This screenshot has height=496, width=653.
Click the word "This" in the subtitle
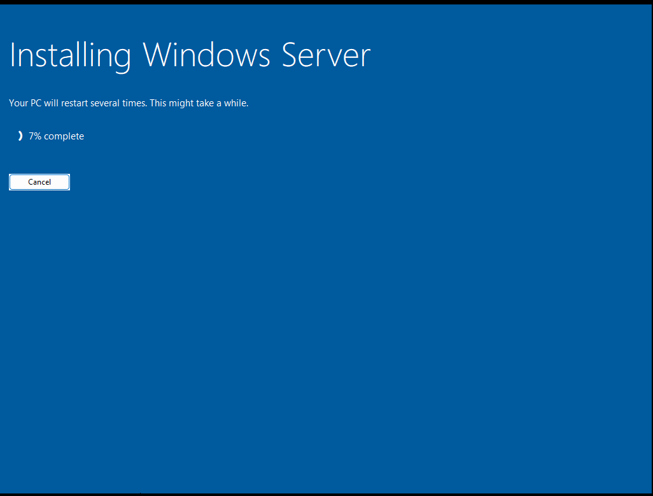click(158, 103)
